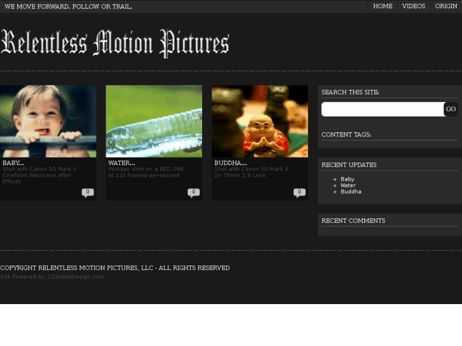This screenshot has width=462, height=346.
Task: Open the Baby video thumbnail
Action: pos(48,121)
